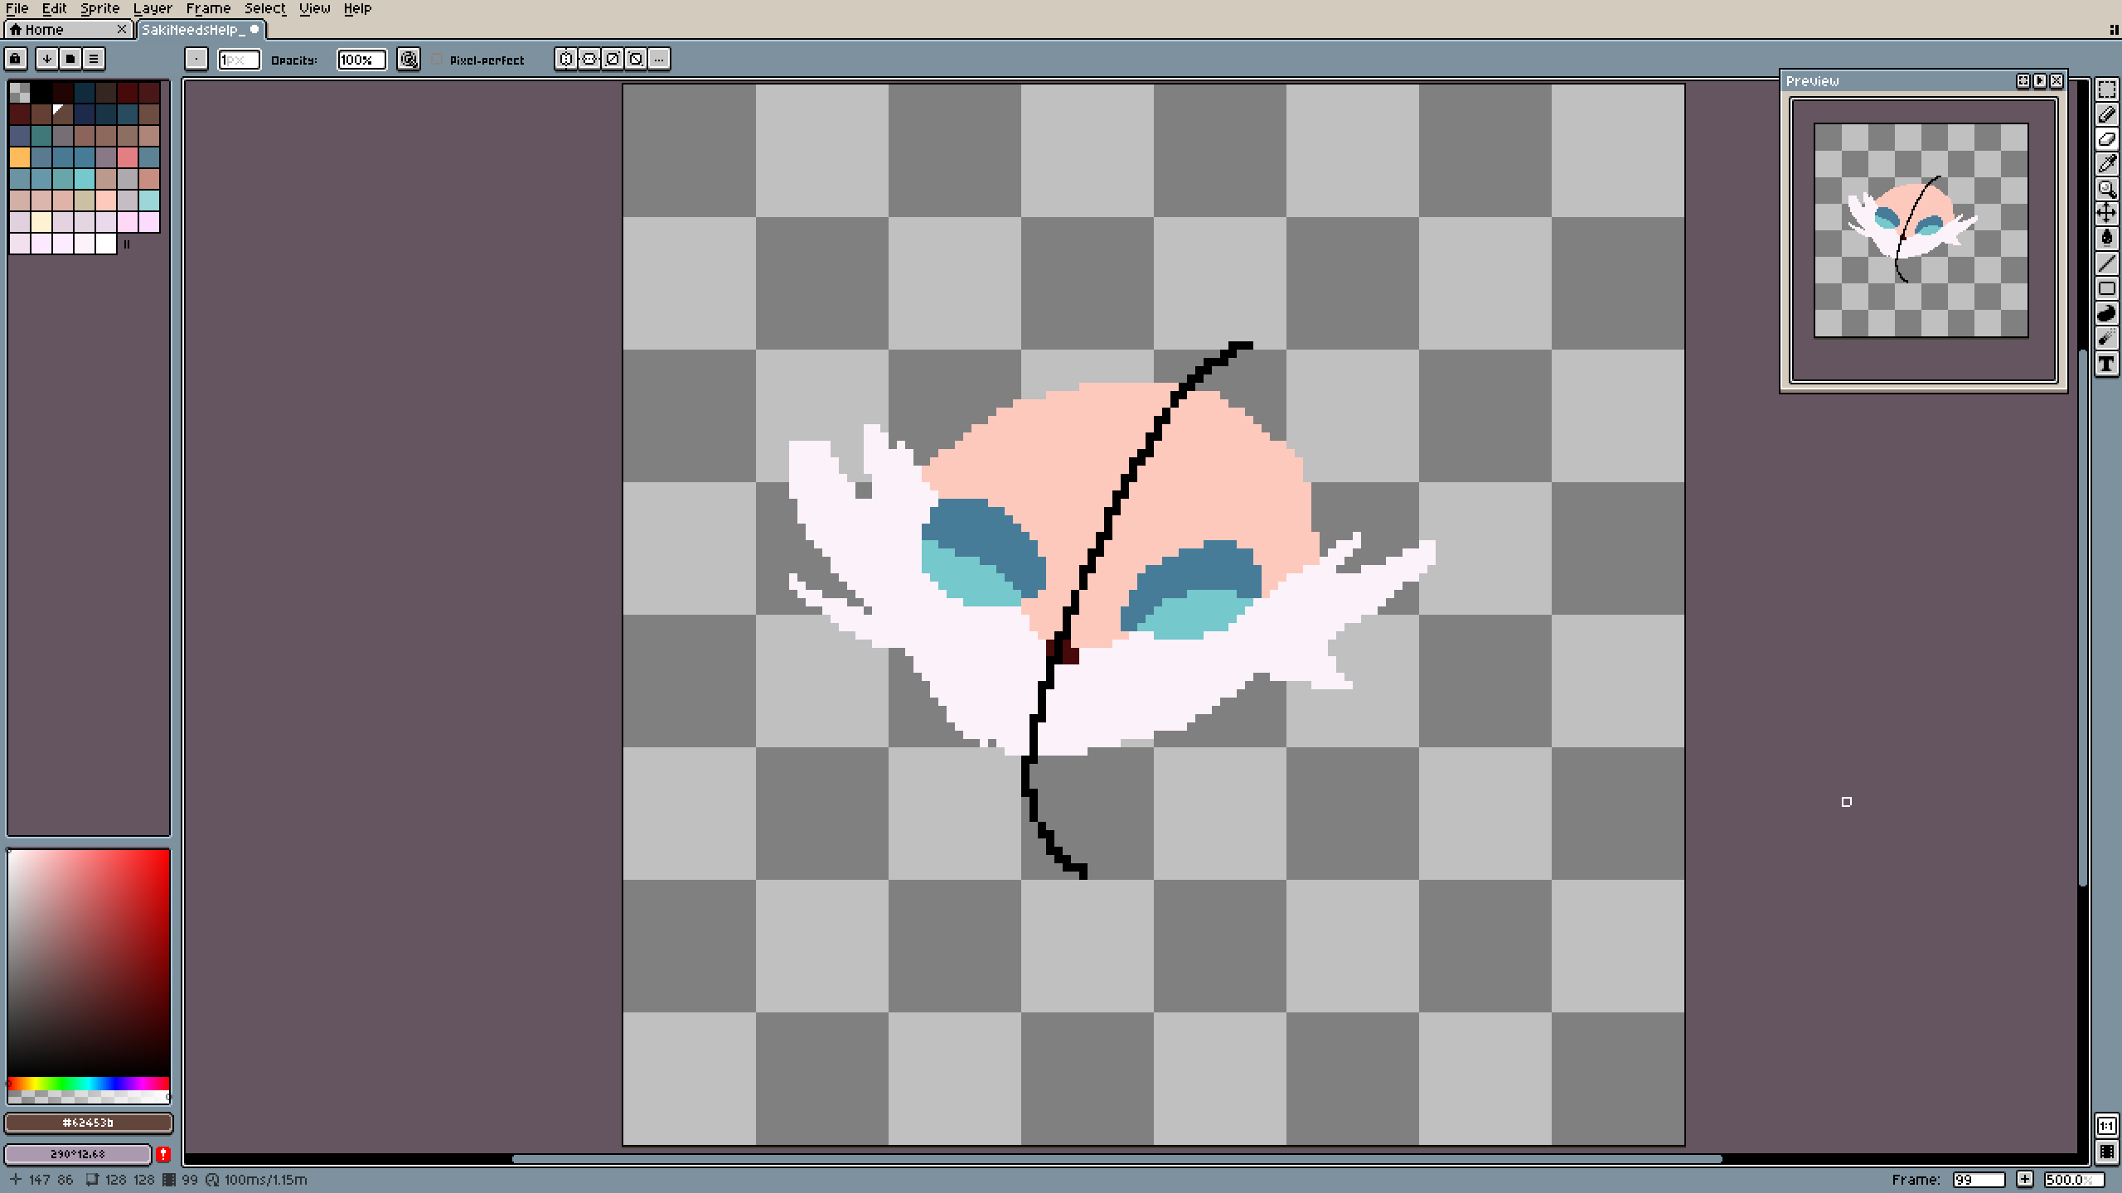The height and width of the screenshot is (1193, 2122).
Task: Select the Pencil tool
Action: tap(2106, 114)
